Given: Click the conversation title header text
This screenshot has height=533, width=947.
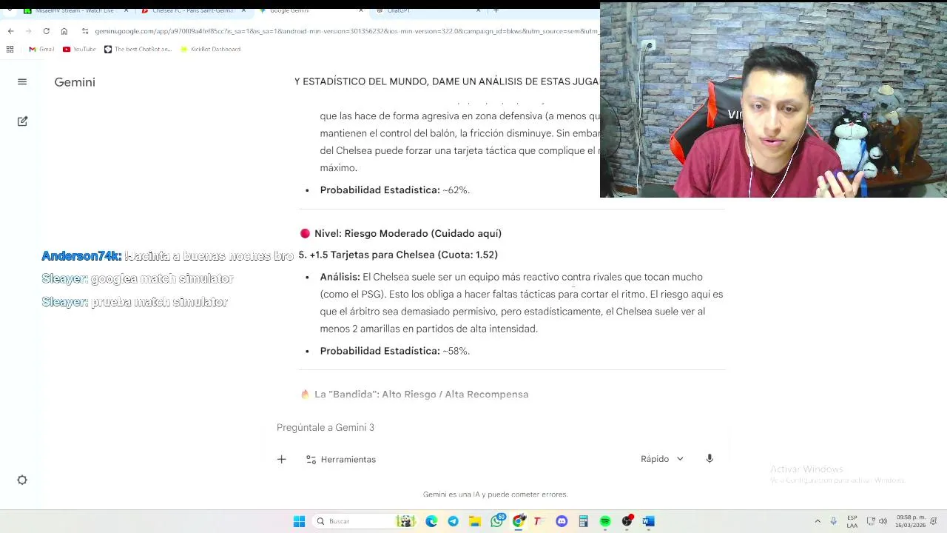Looking at the screenshot, I should coord(447,81).
